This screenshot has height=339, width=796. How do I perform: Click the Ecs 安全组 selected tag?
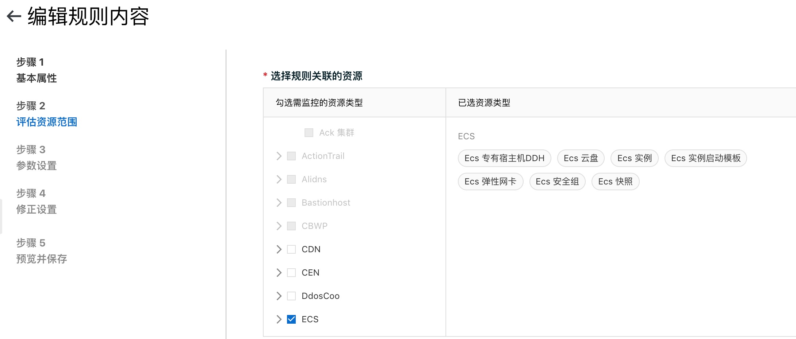click(x=557, y=182)
